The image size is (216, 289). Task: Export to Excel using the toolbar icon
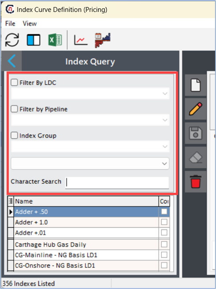point(55,40)
